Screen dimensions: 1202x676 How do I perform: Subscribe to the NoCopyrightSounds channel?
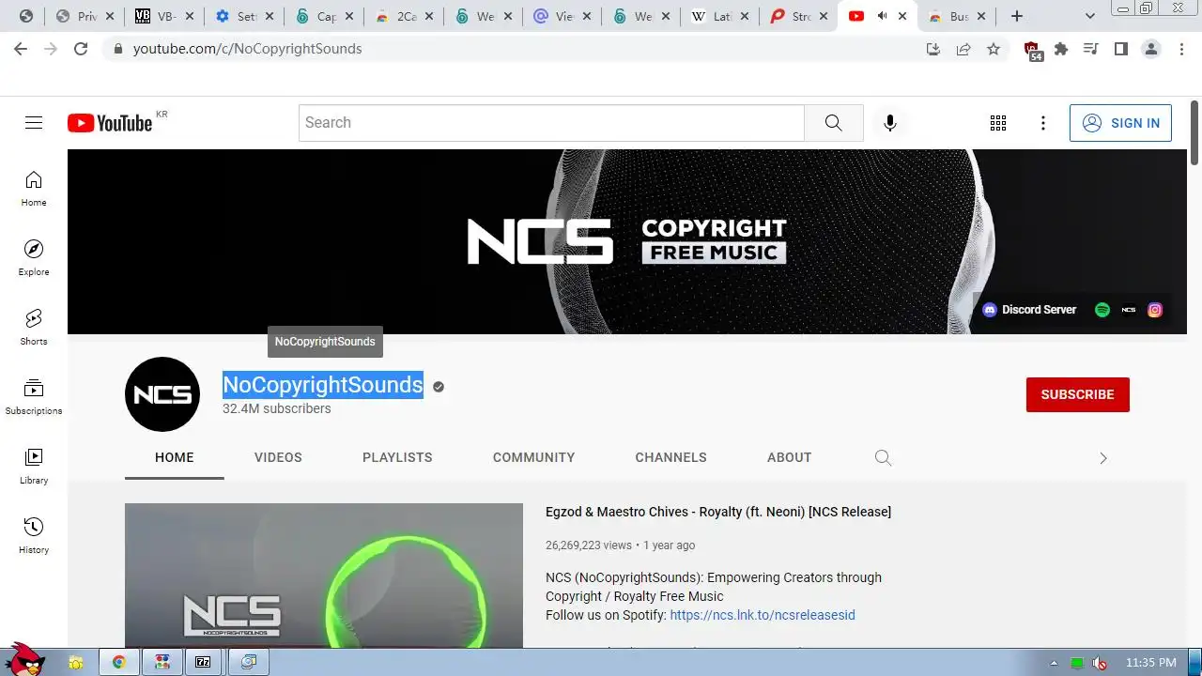[1078, 394]
